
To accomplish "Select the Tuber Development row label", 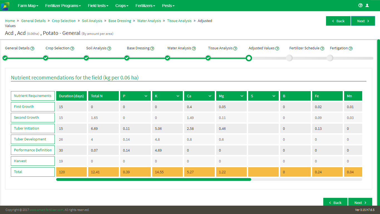I will point(33,139).
